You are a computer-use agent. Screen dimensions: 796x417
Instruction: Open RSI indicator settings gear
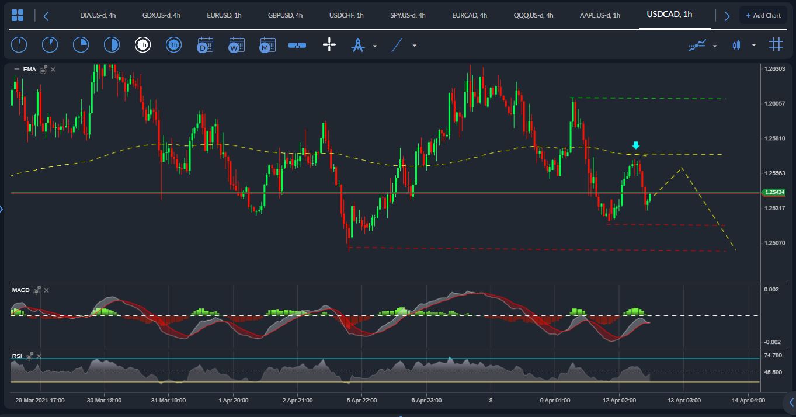point(29,356)
